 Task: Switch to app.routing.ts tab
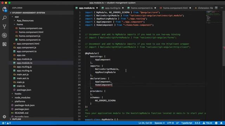click(112, 8)
